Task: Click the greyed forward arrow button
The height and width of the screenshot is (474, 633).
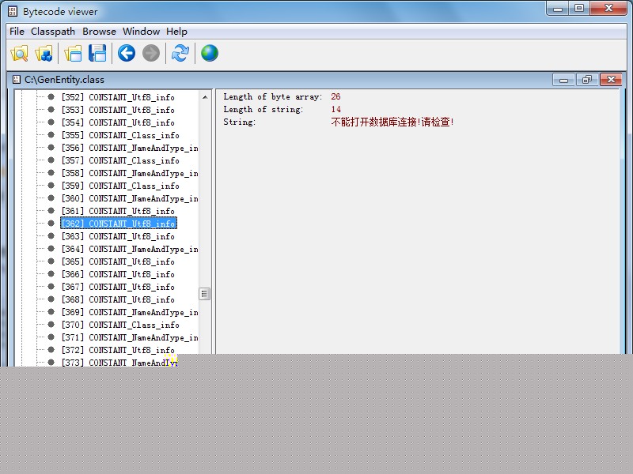Action: pyautogui.click(x=151, y=53)
